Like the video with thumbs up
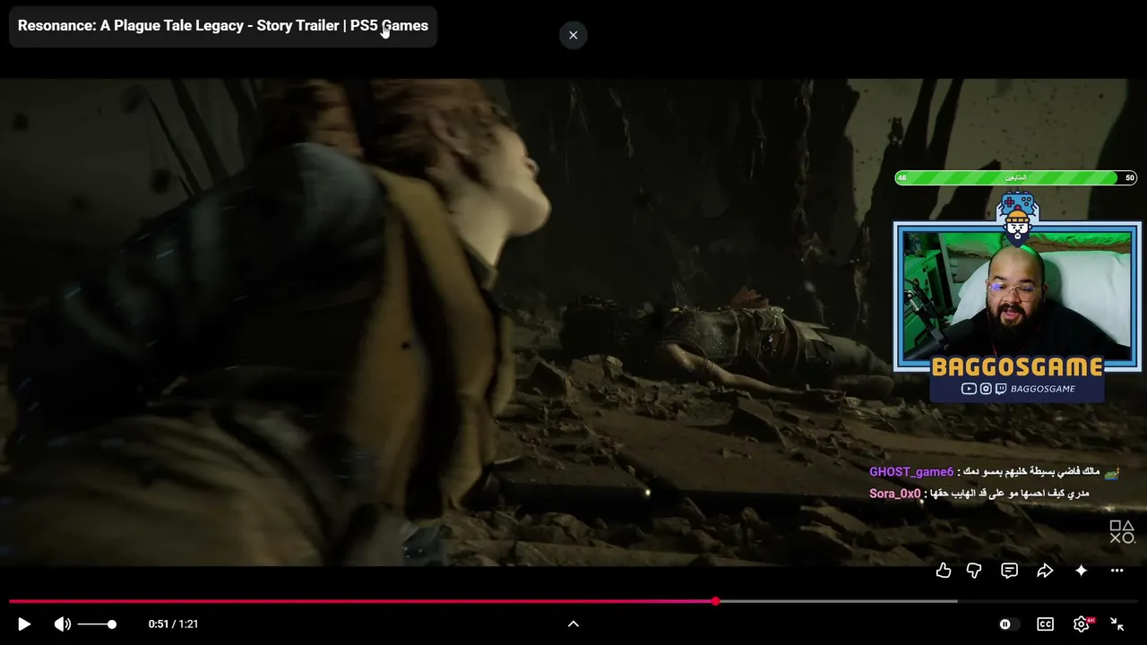The height and width of the screenshot is (645, 1147). (x=944, y=571)
